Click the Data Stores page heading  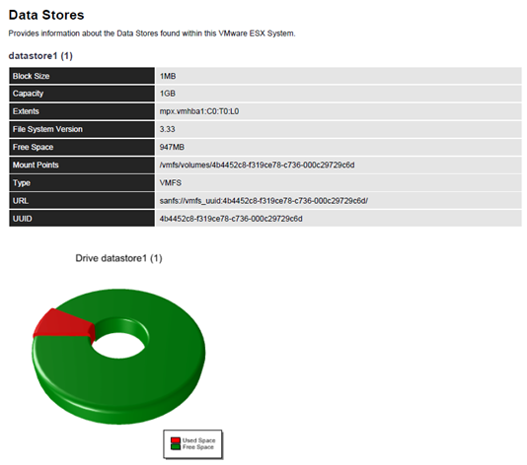[46, 15]
